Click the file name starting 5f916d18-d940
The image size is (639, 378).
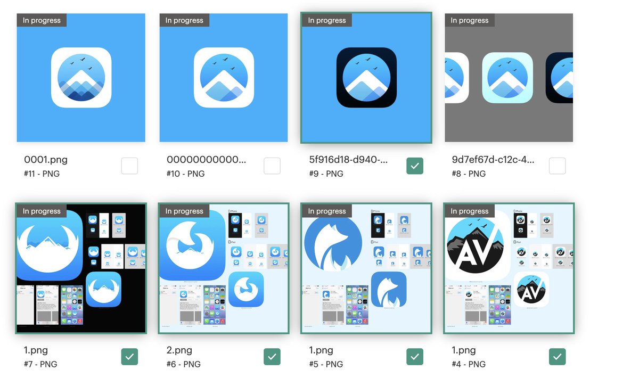click(x=349, y=160)
